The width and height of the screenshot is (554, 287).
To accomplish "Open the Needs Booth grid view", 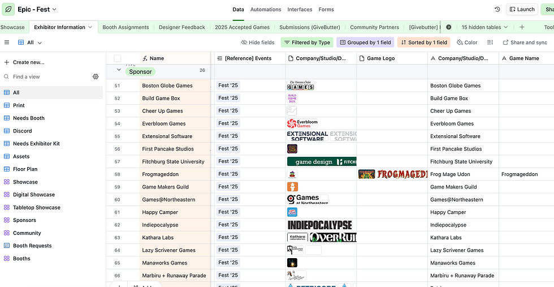I will click(x=51, y=118).
